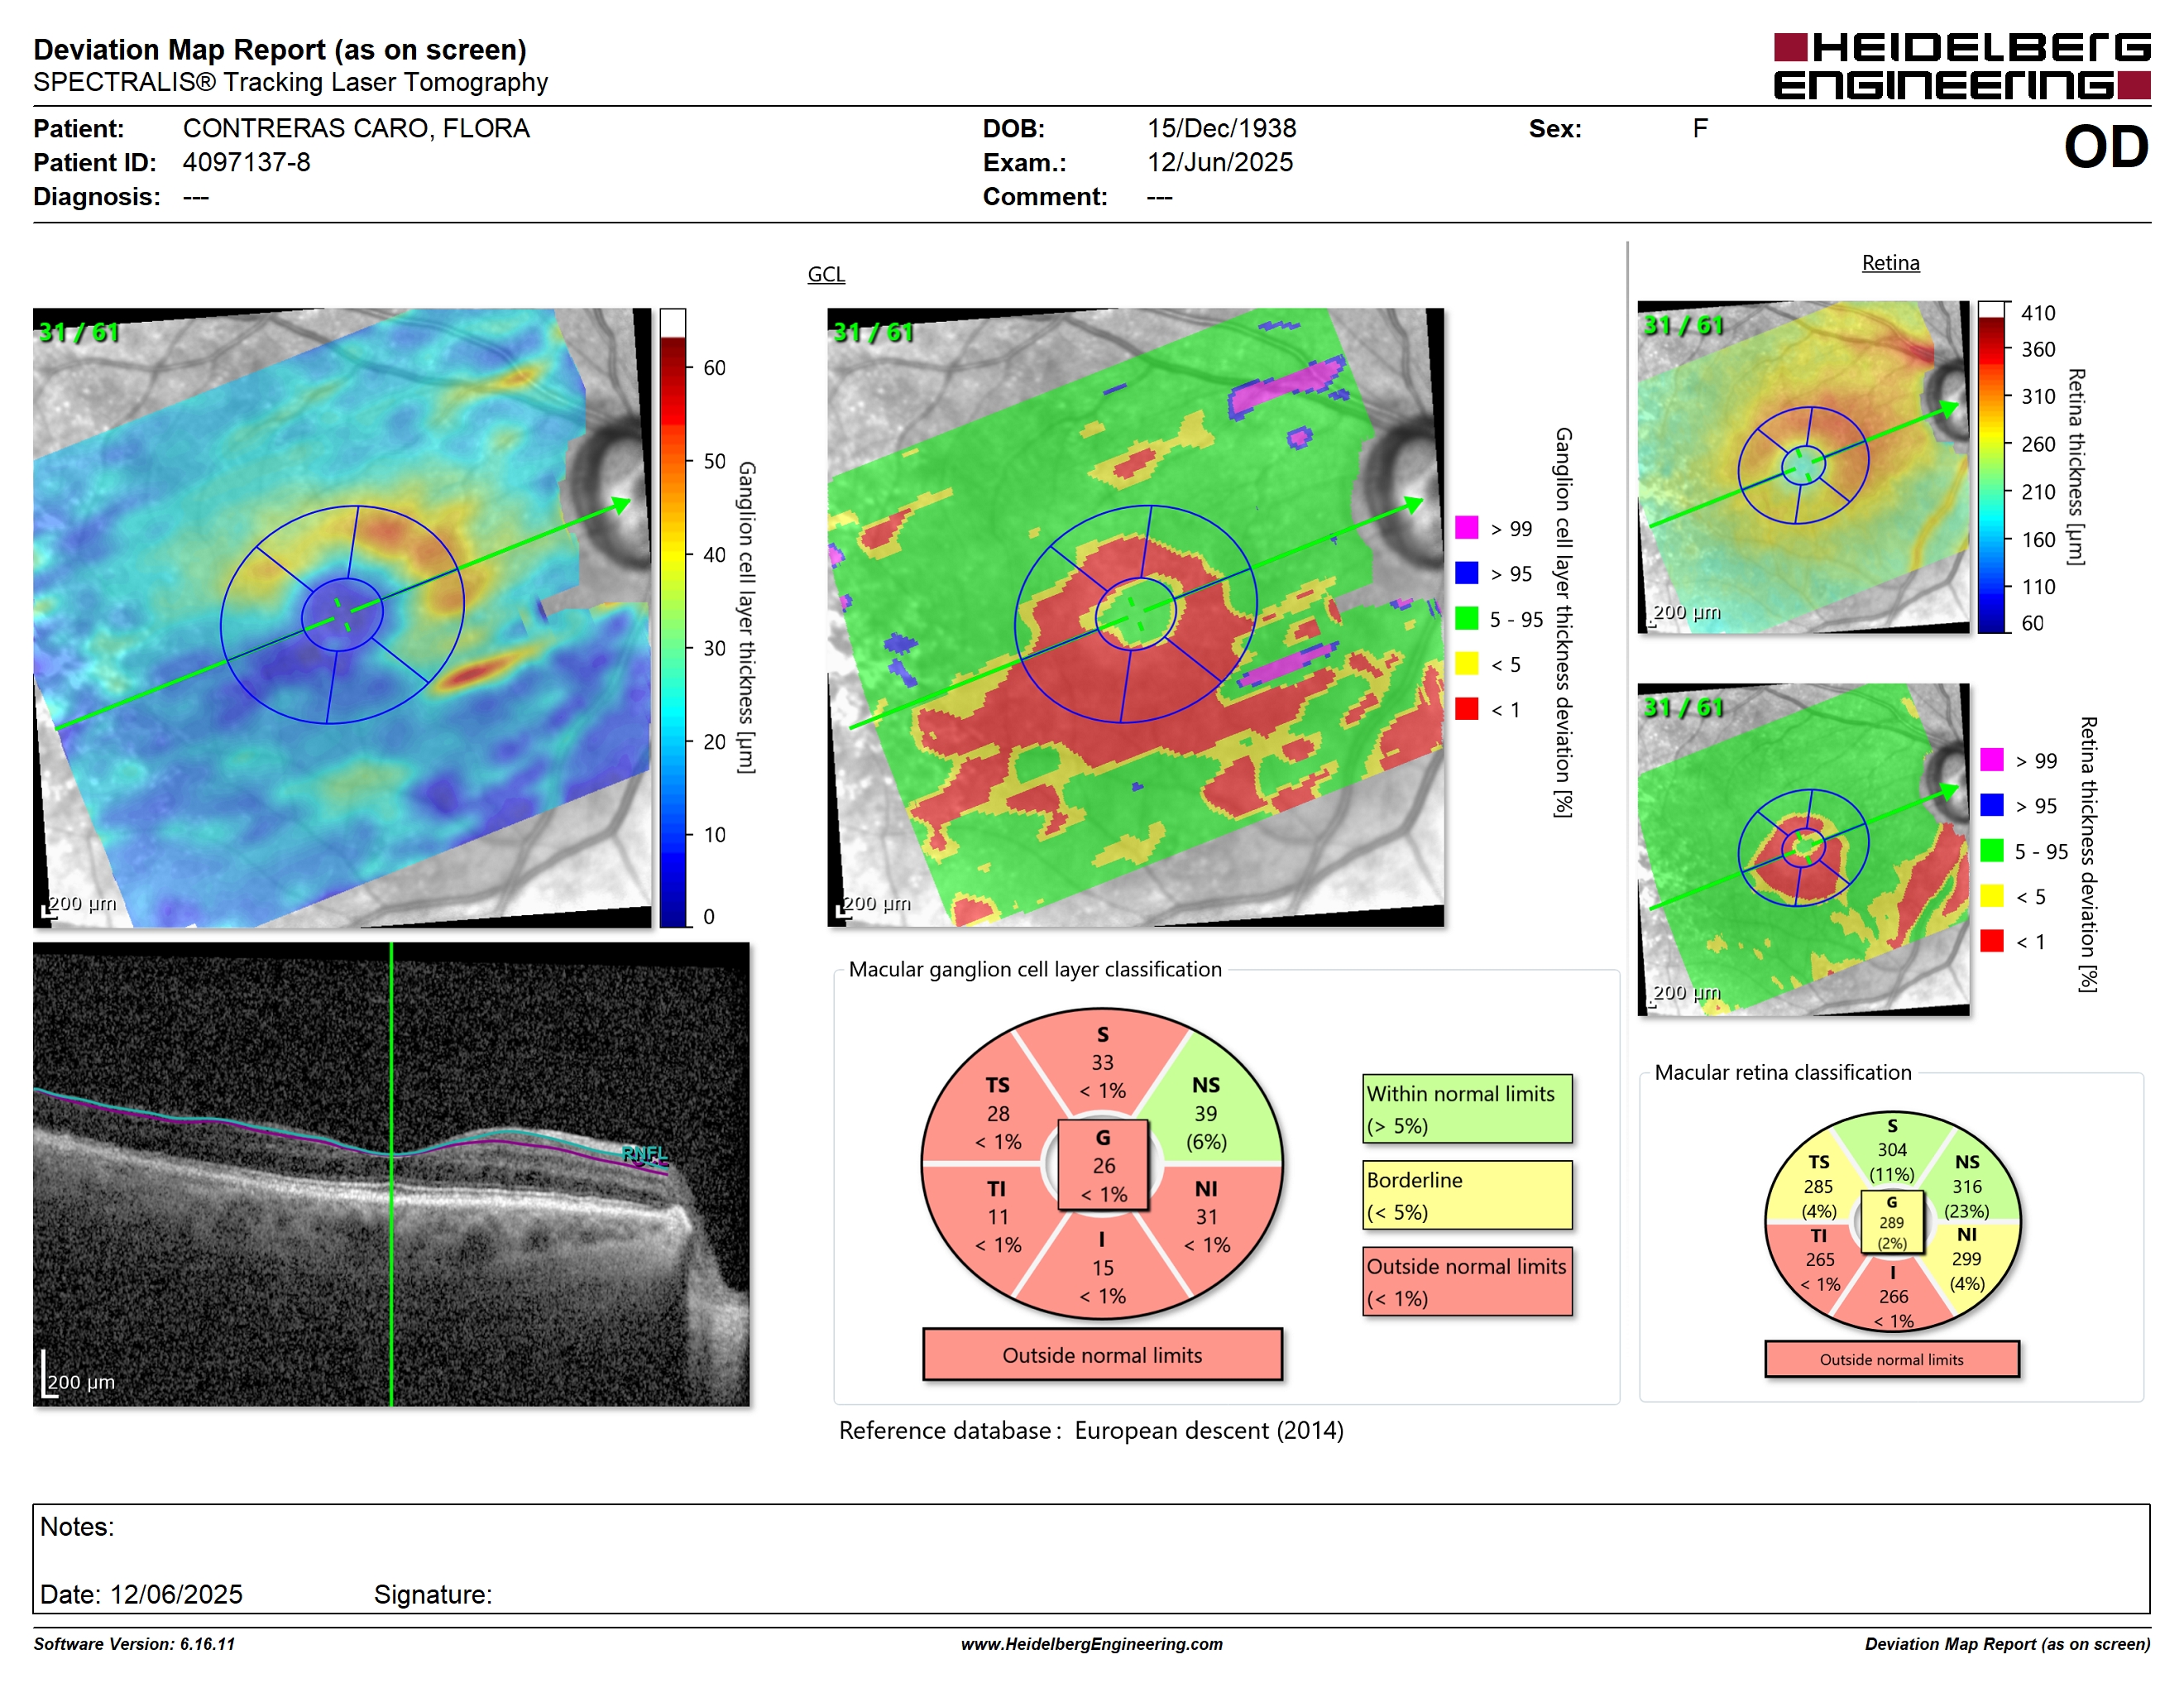Click the blue > 95 retina legend swatch
The width and height of the screenshot is (2184, 1688).
coord(1991,805)
